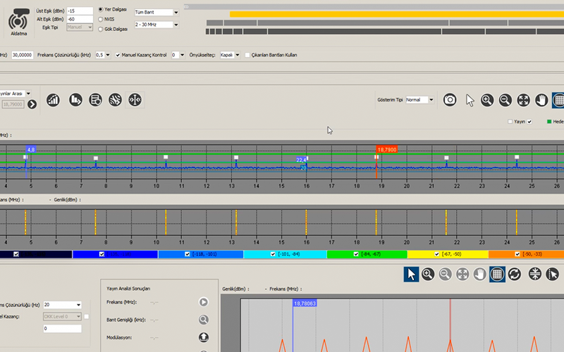This screenshot has height=352, width=564.
Task: Click the 4,8 blue spectrum marker
Action: point(31,150)
